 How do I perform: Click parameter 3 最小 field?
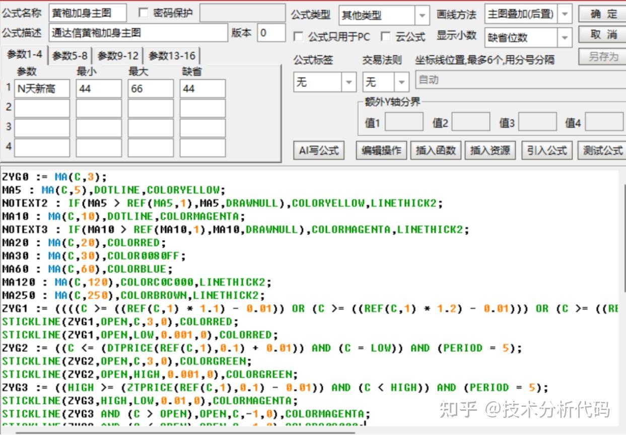tap(99, 128)
